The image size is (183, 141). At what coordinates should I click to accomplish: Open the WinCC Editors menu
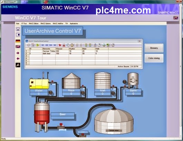33,23
